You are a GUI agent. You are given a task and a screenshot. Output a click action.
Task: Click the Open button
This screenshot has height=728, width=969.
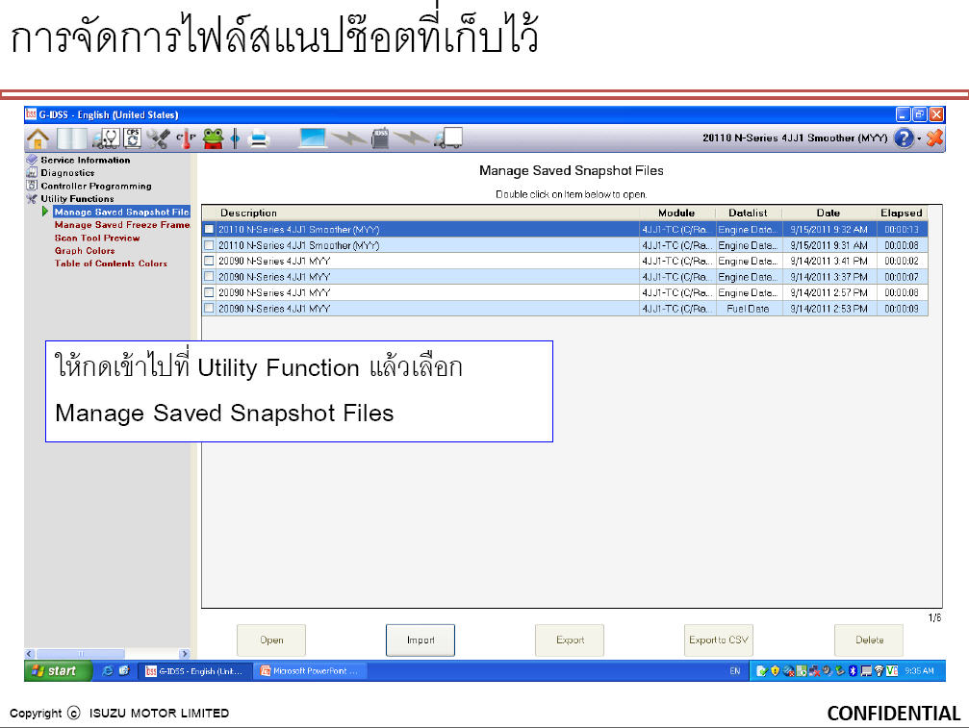pos(271,640)
